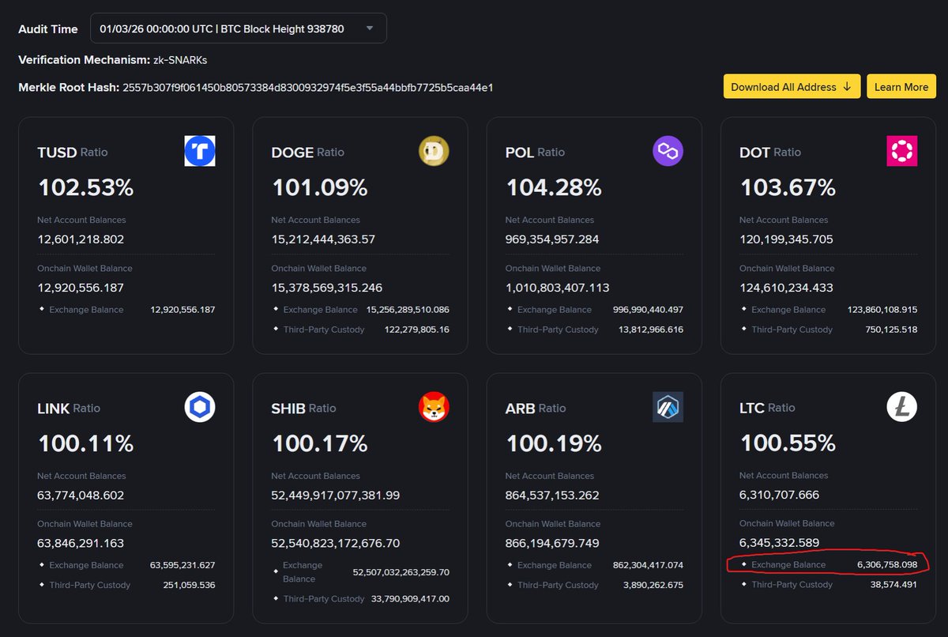Screen dimensions: 948x637
Task: Click the ARB ratio 100.19%
Action: pos(554,443)
